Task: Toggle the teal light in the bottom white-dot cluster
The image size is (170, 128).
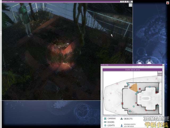Action: 130,111
